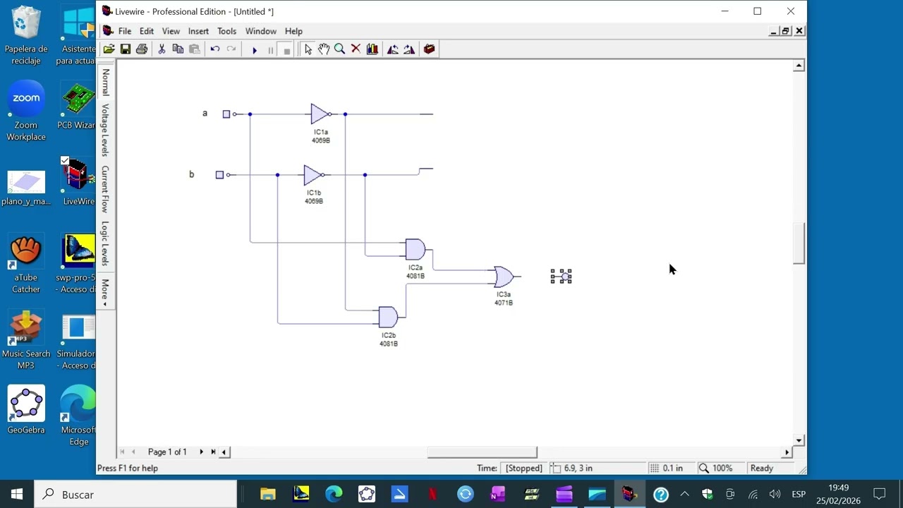Open the red toolbox gallery icon
The height and width of the screenshot is (508, 903).
429,49
